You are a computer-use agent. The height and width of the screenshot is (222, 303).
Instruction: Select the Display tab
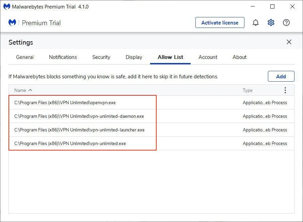pyautogui.click(x=134, y=57)
